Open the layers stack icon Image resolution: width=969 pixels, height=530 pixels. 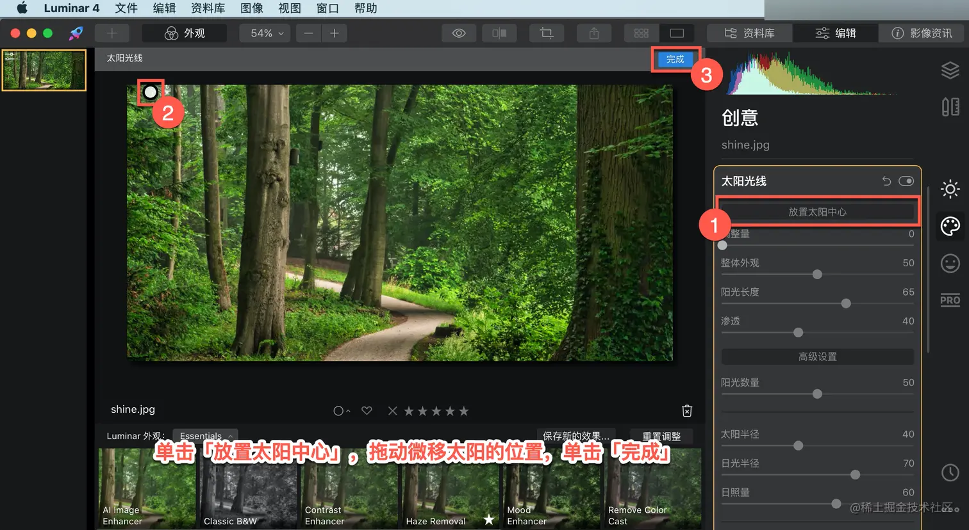coord(950,70)
